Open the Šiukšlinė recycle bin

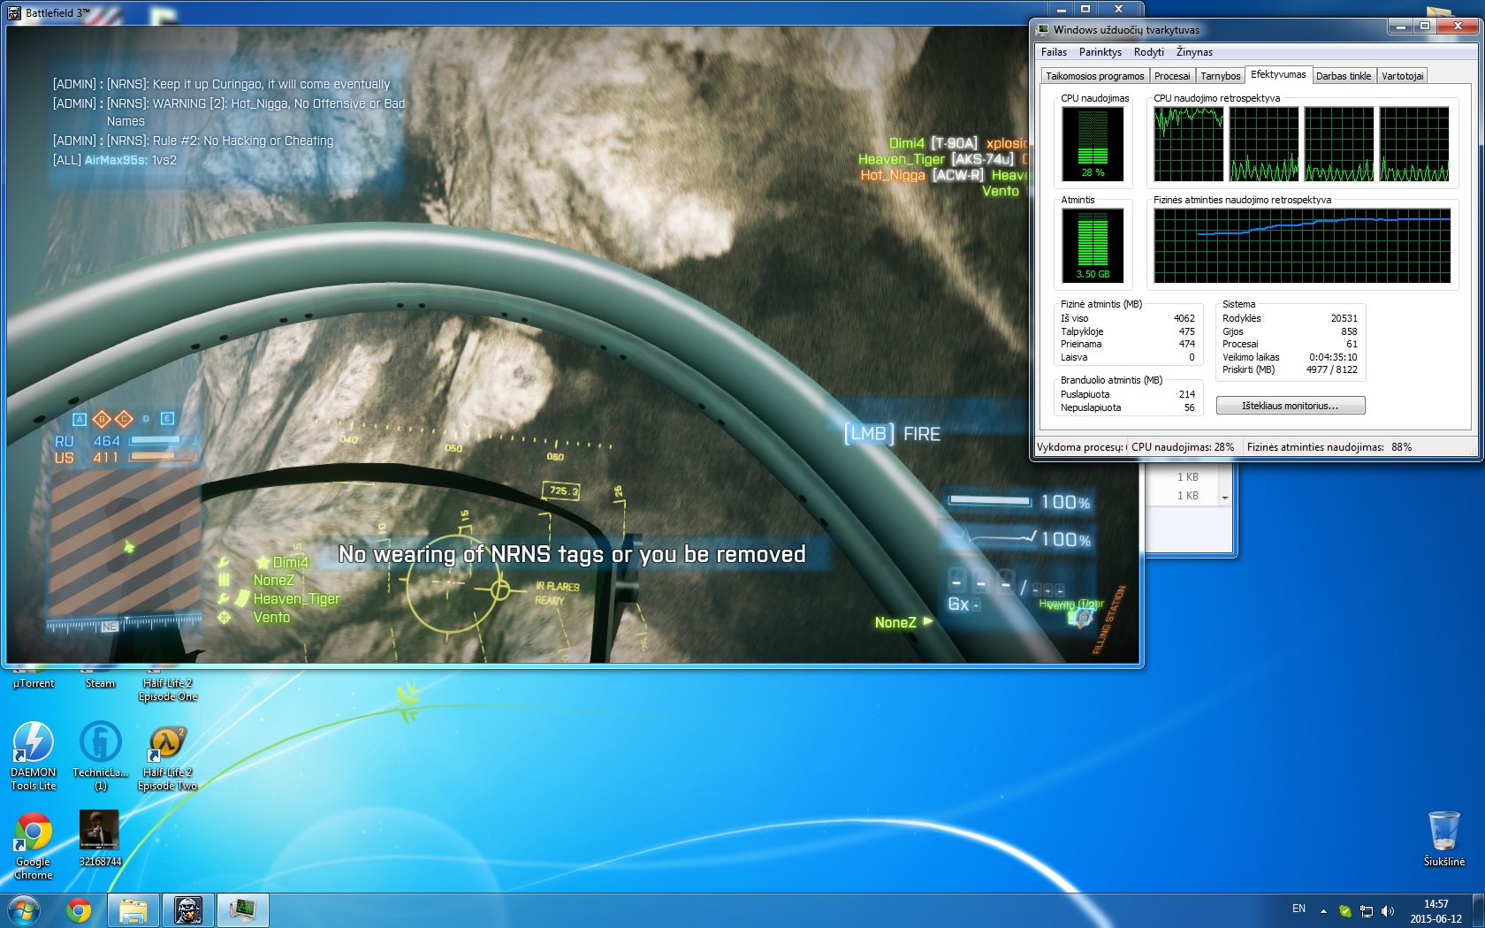click(x=1443, y=839)
